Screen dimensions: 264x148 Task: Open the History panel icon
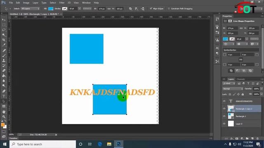pos(217,19)
